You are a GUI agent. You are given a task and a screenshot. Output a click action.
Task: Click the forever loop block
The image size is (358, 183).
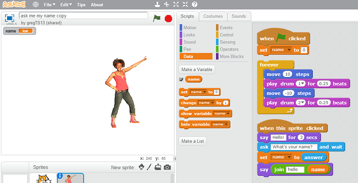click(269, 65)
